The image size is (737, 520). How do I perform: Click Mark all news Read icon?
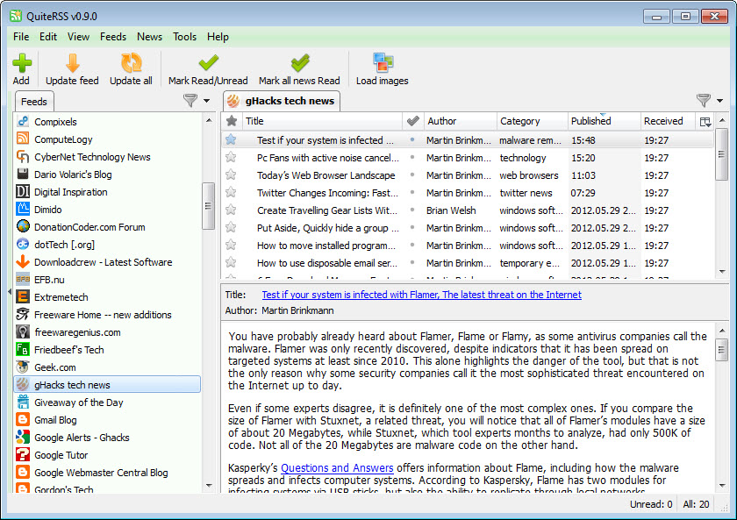tap(299, 63)
